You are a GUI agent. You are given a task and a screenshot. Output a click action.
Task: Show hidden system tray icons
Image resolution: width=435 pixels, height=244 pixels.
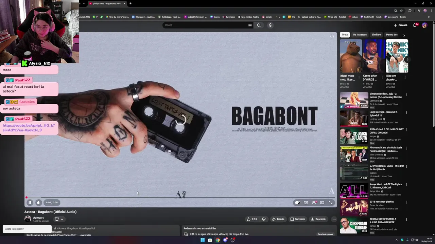coord(396,240)
